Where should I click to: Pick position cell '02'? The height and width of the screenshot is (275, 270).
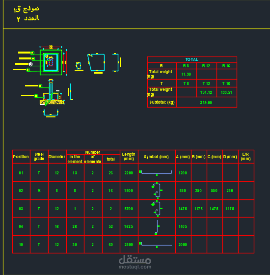(x=21, y=191)
